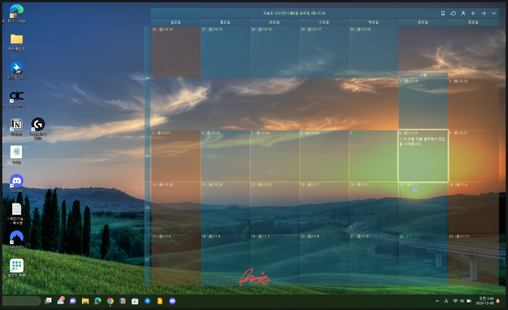The width and height of the screenshot is (508, 310).
Task: Select calendar cell for December 18
Action: click(225, 260)
